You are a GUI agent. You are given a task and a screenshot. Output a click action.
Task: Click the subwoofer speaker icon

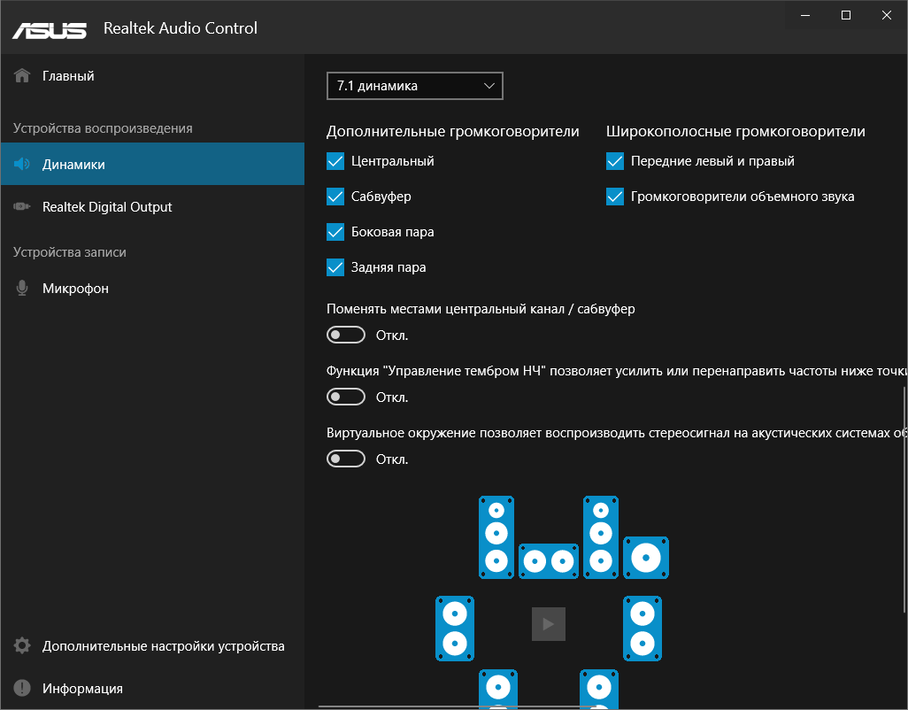[x=646, y=558]
